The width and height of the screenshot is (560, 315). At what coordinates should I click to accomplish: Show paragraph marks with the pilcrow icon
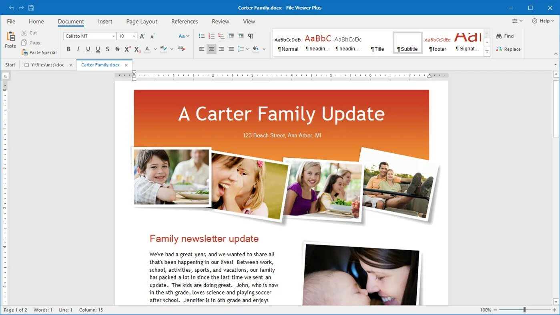(251, 36)
